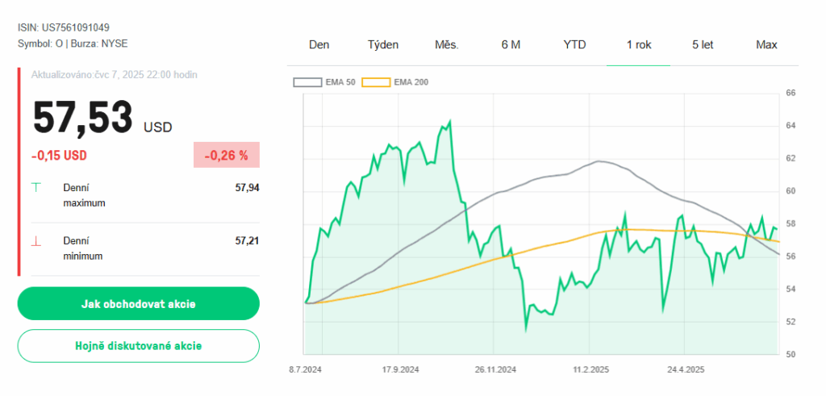Open Hojně diskutované akcie
This screenshot has height=396, width=826.
[x=138, y=345]
